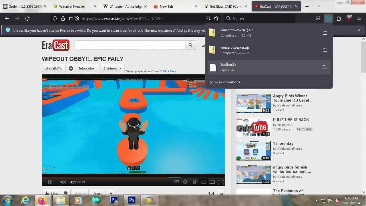Show Sodikm.7z in its containing folder
The height and width of the screenshot is (206, 366).
tap(325, 67)
